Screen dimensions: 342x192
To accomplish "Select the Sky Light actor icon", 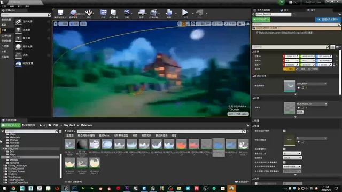I will click(x=19, y=55).
